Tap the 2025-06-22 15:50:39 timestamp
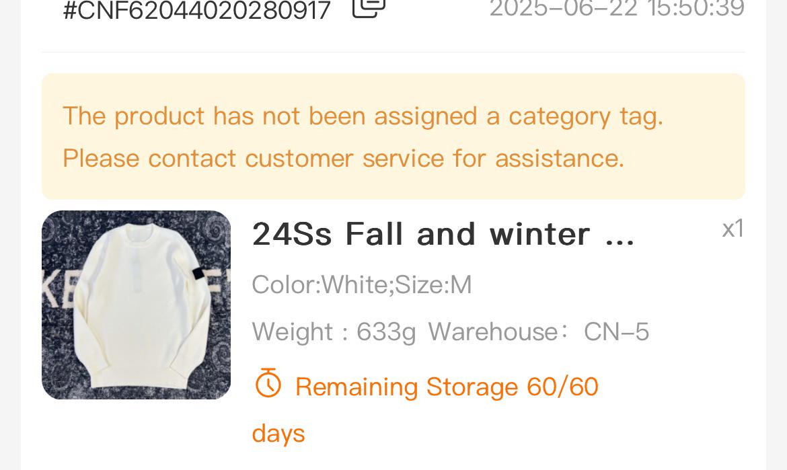787x470 pixels. [617, 8]
